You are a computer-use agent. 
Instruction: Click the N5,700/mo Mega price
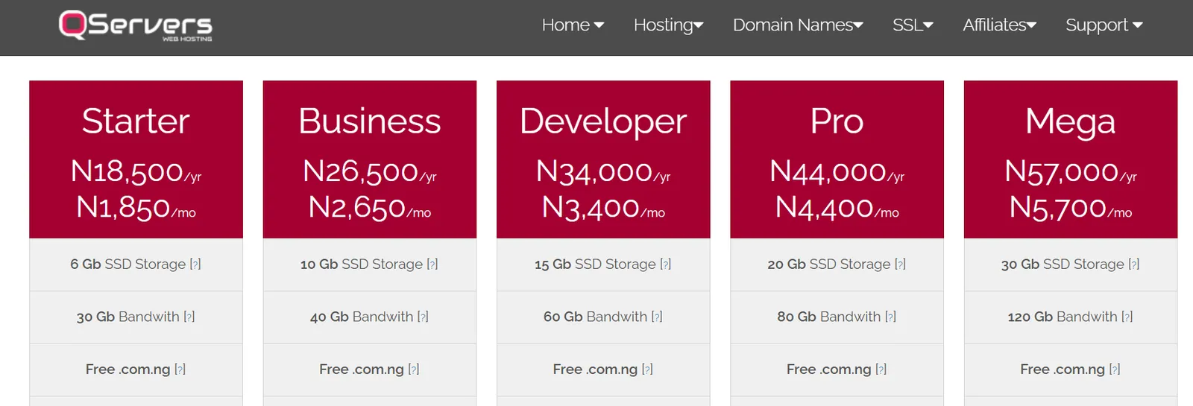coord(1071,208)
